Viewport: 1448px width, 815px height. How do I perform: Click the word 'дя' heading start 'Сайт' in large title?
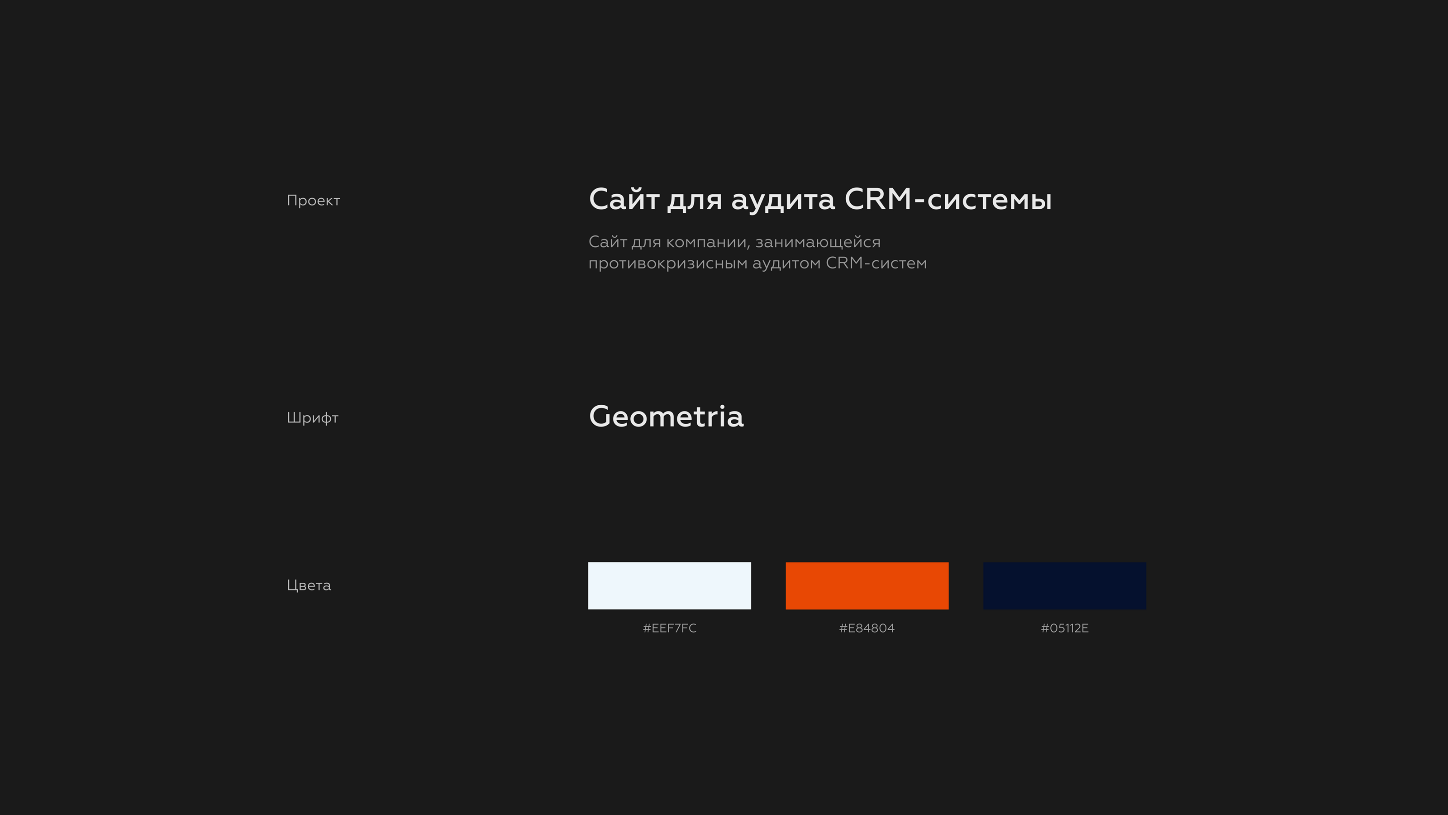(624, 200)
